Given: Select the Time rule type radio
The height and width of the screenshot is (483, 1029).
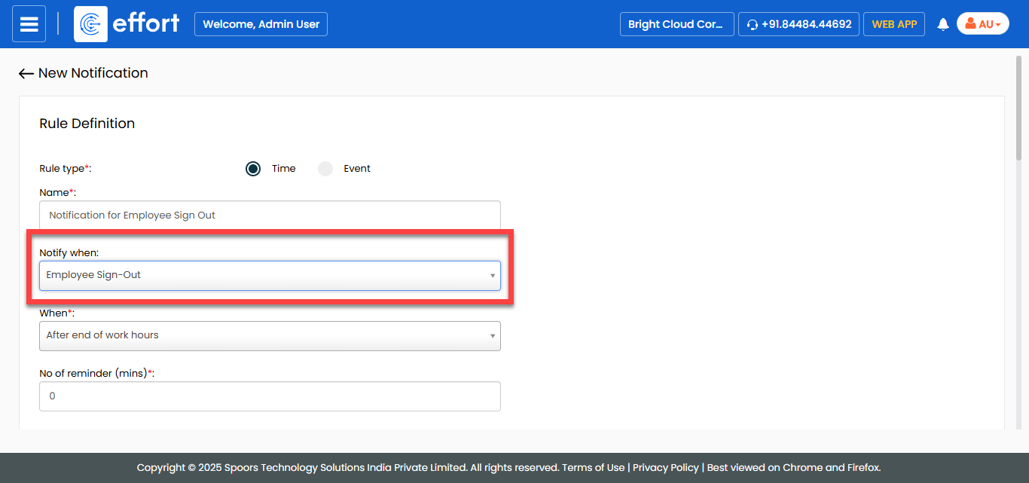Looking at the screenshot, I should [x=253, y=169].
